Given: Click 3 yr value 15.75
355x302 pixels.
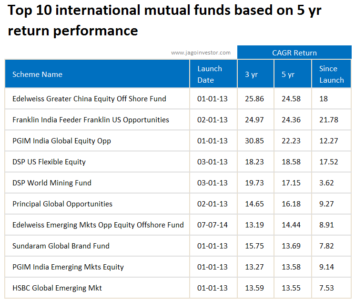Looking at the screenshot, I should point(254,246).
